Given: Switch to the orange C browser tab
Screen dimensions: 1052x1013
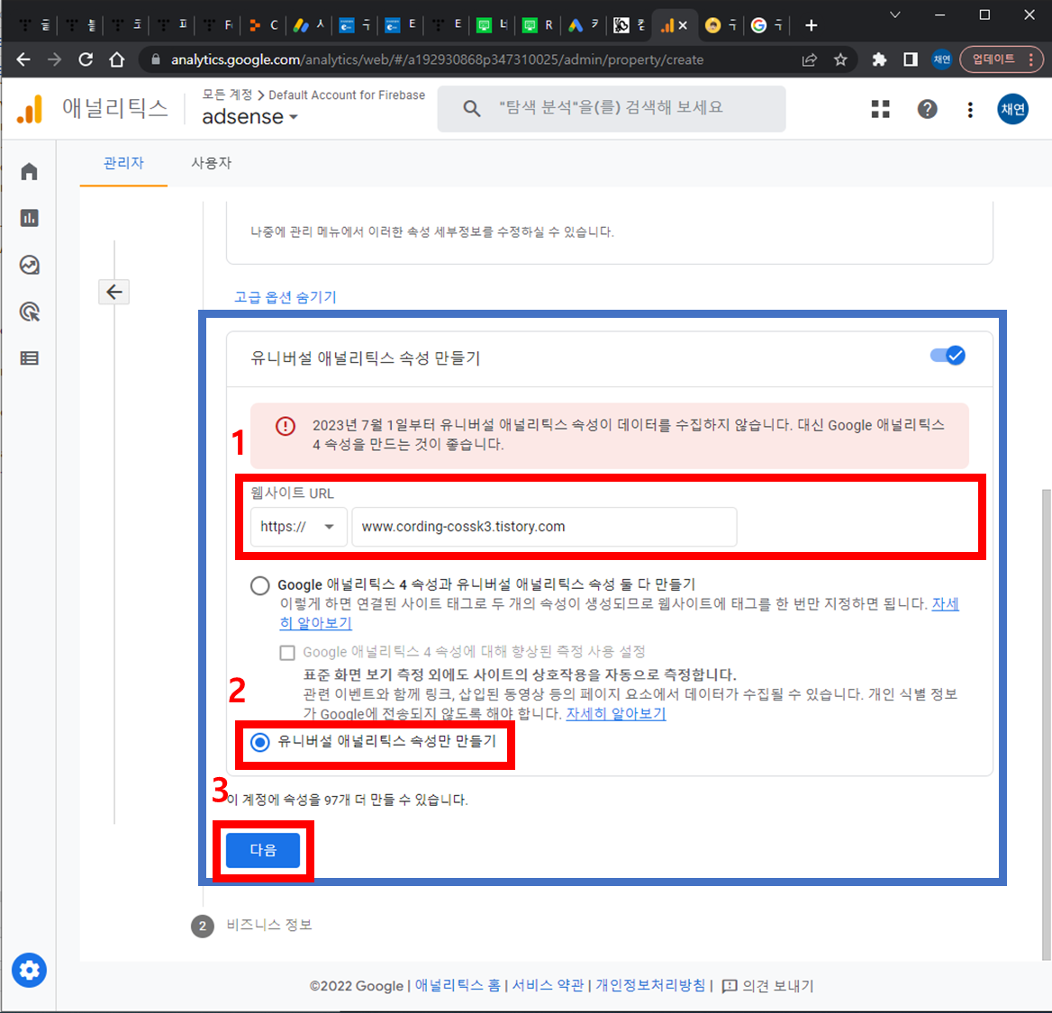Looking at the screenshot, I should pyautogui.click(x=264, y=25).
